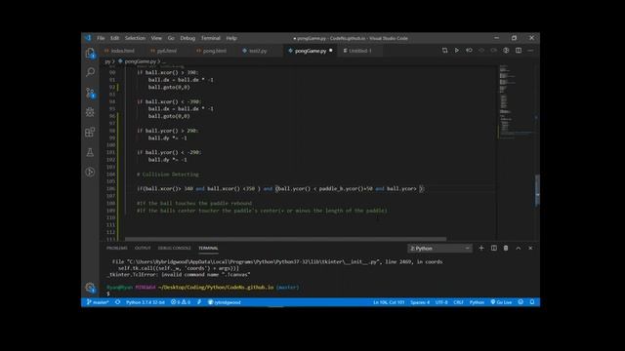Open the Test beaker view
The height and width of the screenshot is (351, 625).
(90, 152)
